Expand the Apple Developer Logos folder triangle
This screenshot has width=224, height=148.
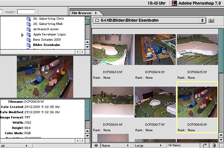(x=22, y=35)
